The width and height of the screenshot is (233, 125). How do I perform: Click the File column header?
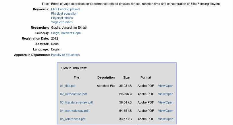click(76, 77)
